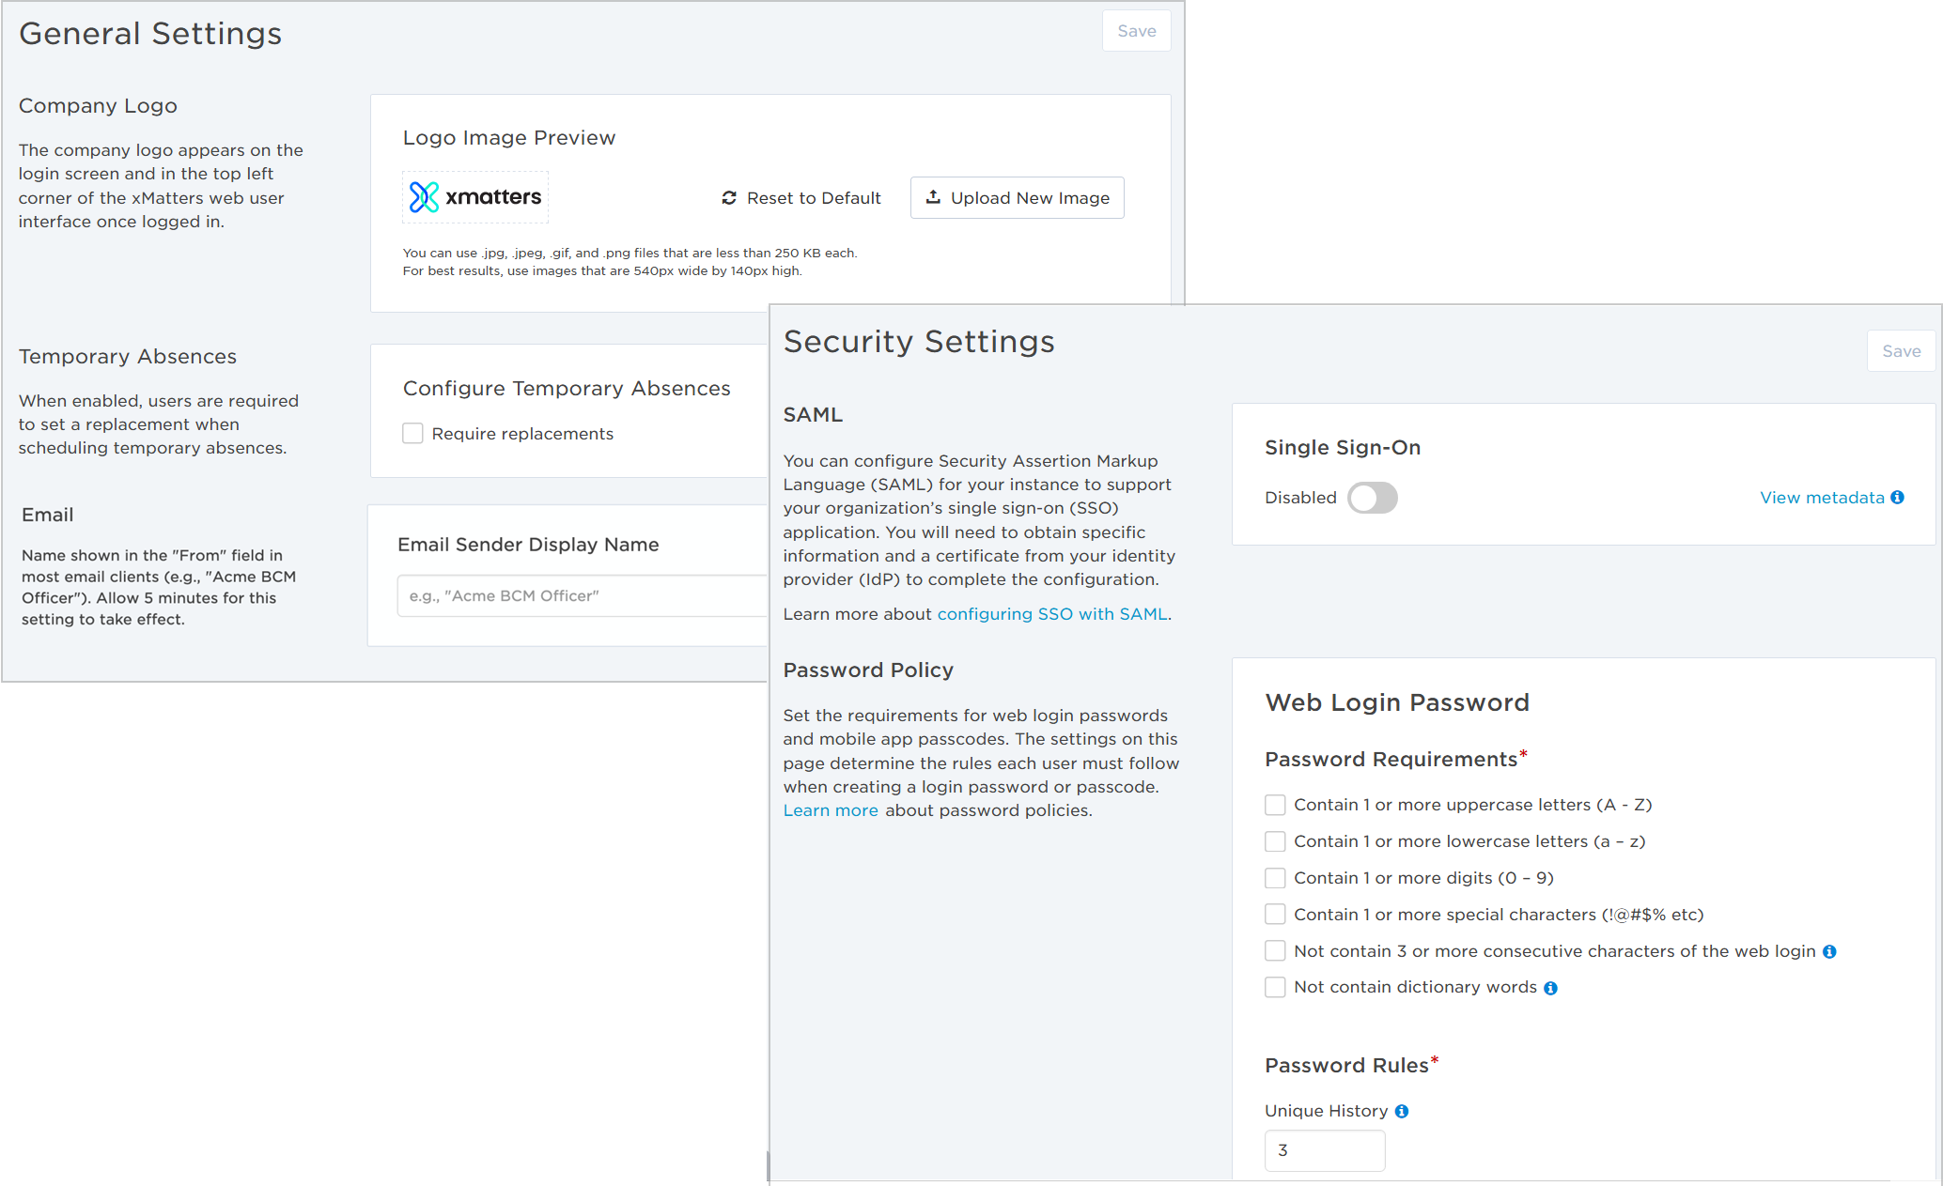Image resolution: width=1943 pixels, height=1186 pixels.
Task: Click the xMatters logo preview image
Action: tap(475, 197)
